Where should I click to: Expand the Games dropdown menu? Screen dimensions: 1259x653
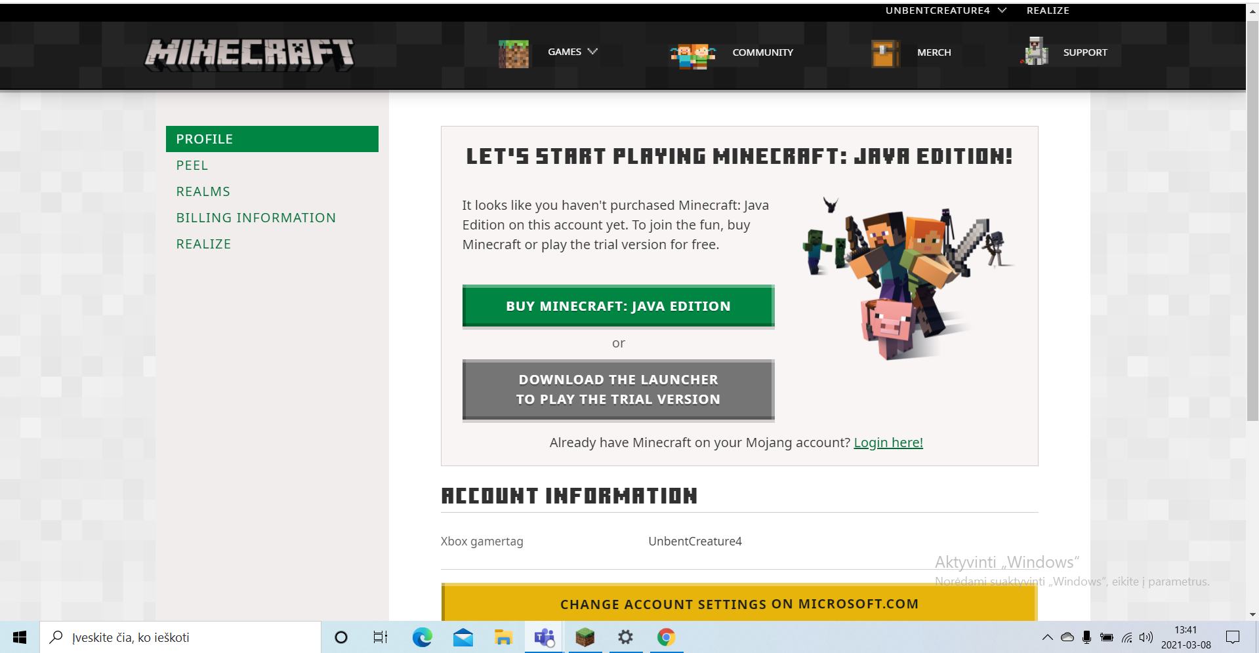[x=573, y=52]
